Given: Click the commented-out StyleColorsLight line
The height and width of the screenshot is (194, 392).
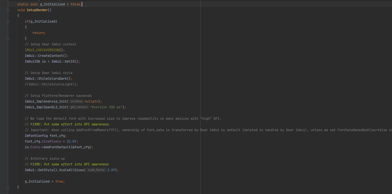Looking at the screenshot, I should pyautogui.click(x=51, y=84).
